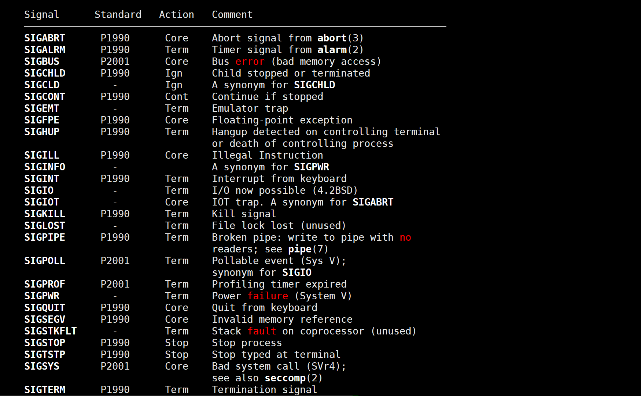641x396 pixels.
Task: Click the pipe(7) man page reference
Action: point(308,249)
